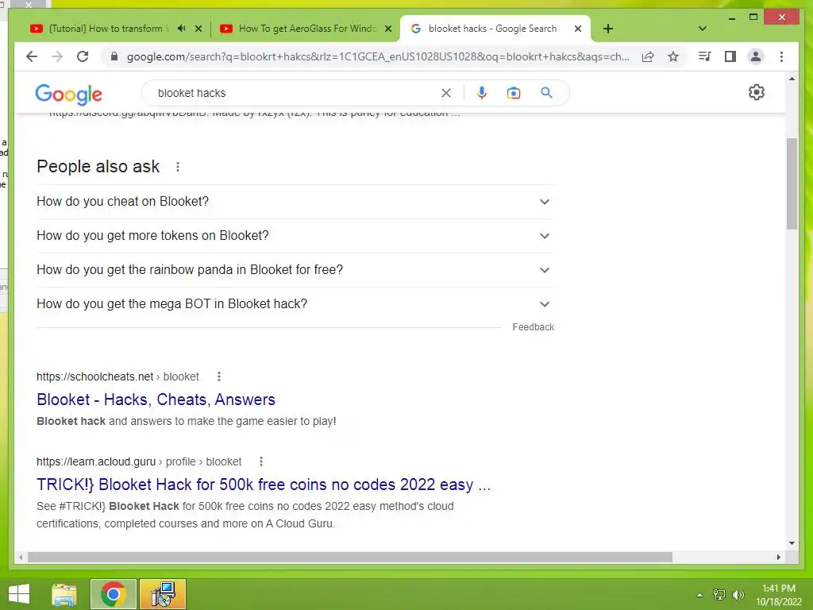Start a voice search with the microphone

[x=482, y=93]
